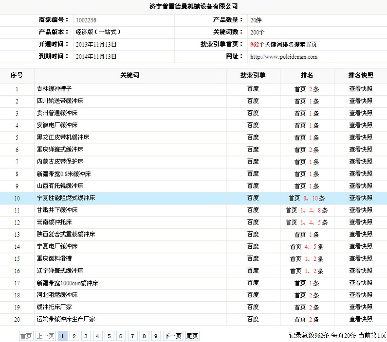Image resolution: width=387 pixels, height=342 pixels.
Task: Open 查看快照 for 缓冲托床厂家
Action: click(361, 307)
